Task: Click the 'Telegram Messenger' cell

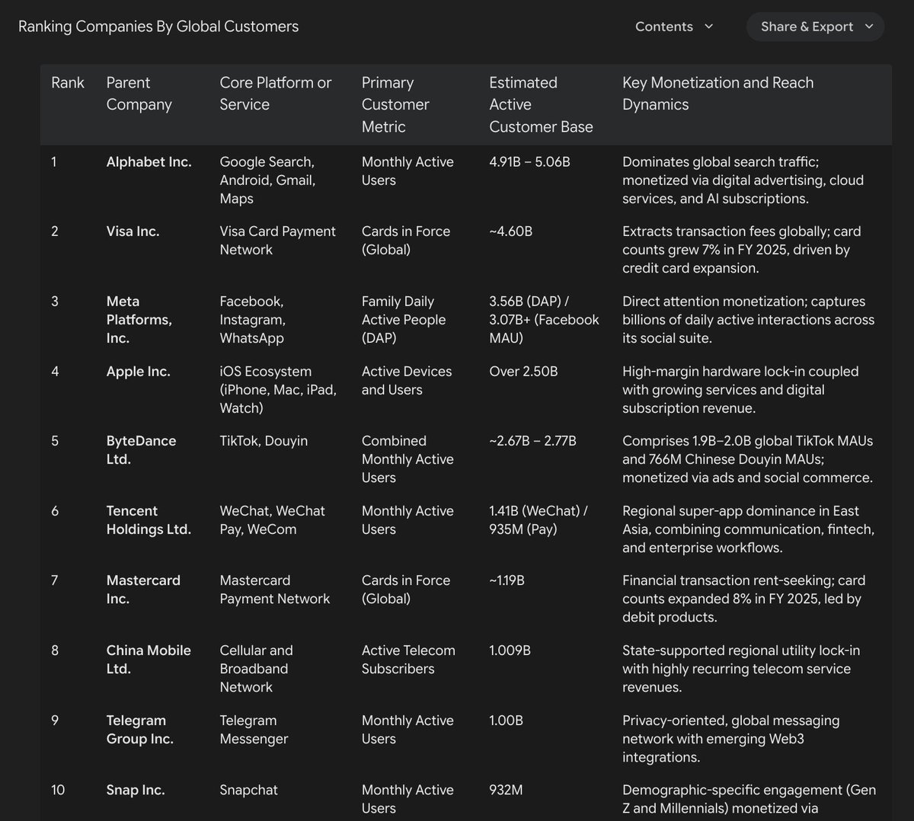Action: 254,730
